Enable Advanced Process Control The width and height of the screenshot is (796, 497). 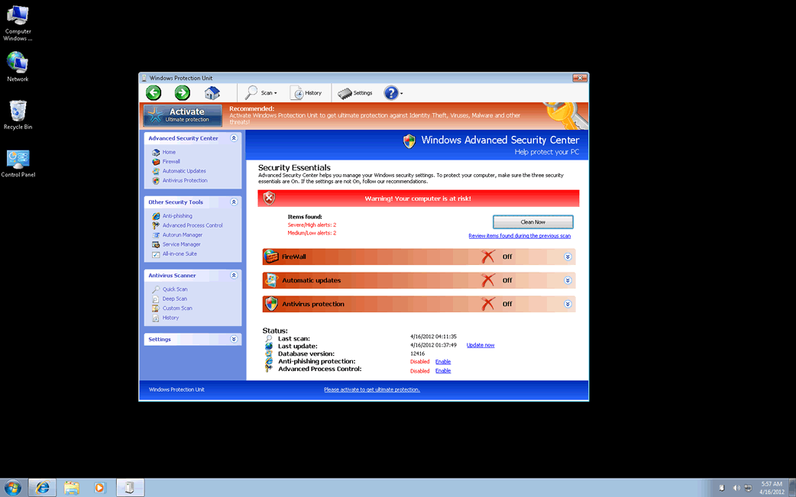pos(443,371)
